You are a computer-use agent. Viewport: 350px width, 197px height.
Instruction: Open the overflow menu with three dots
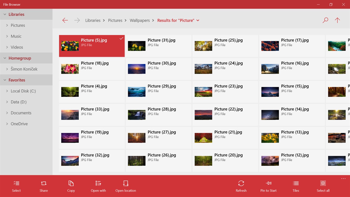343,178
